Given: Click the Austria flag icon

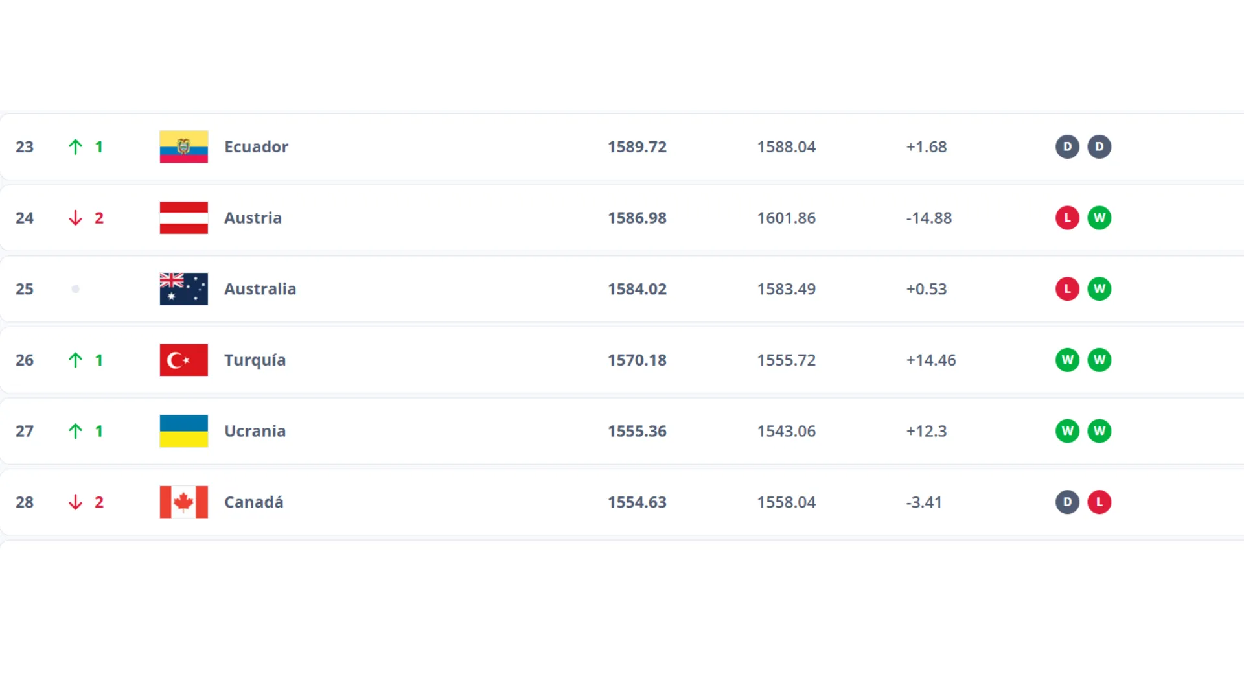Looking at the screenshot, I should 183,218.
